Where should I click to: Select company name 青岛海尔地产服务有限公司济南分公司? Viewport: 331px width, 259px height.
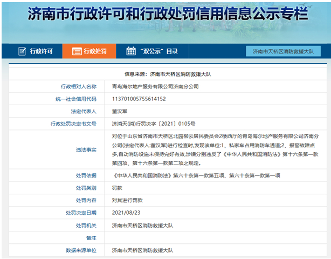click(x=155, y=86)
